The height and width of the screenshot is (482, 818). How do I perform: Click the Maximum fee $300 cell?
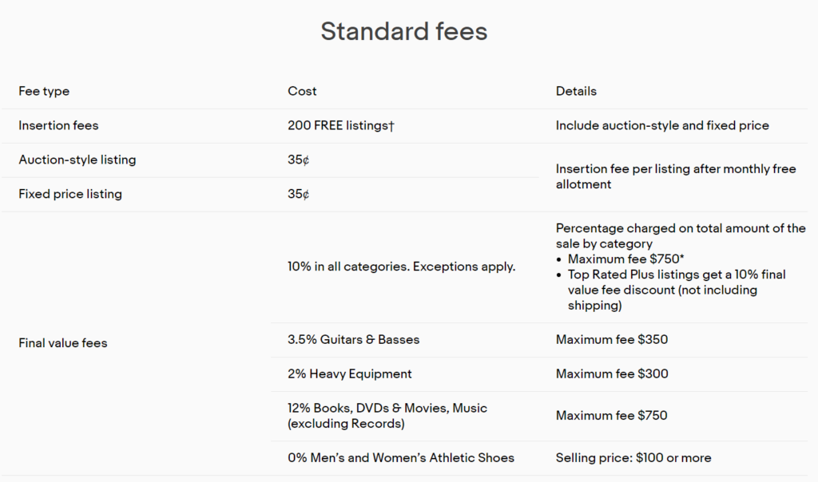[x=612, y=373]
